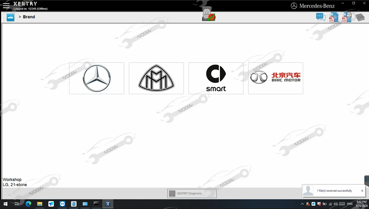The width and height of the screenshot is (369, 209).
Task: Dismiss the file received notification
Action: [x=362, y=191]
